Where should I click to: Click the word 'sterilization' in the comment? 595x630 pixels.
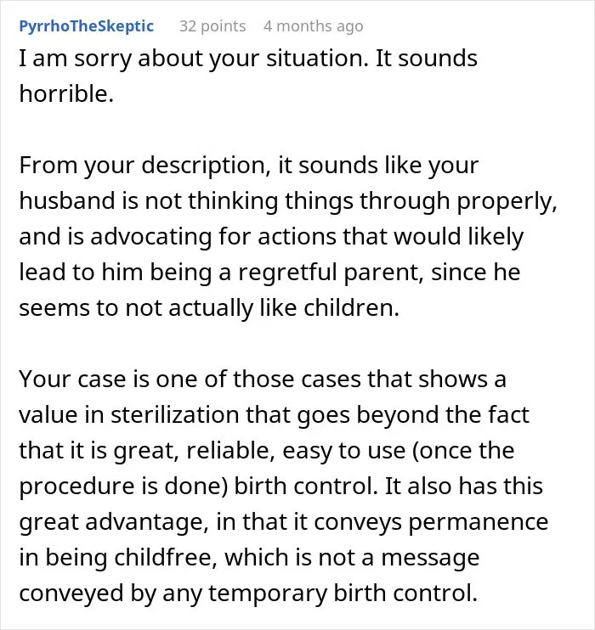175,415
